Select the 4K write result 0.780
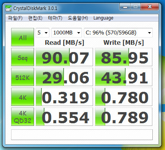This screenshot has width=165, height=150. tap(124, 97)
